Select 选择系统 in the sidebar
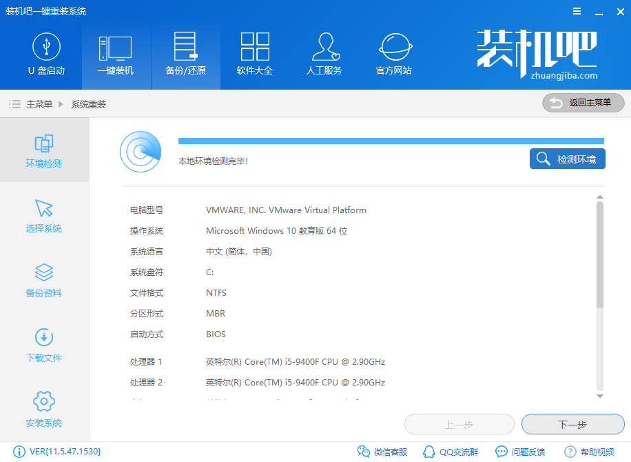The image size is (631, 462). (43, 216)
